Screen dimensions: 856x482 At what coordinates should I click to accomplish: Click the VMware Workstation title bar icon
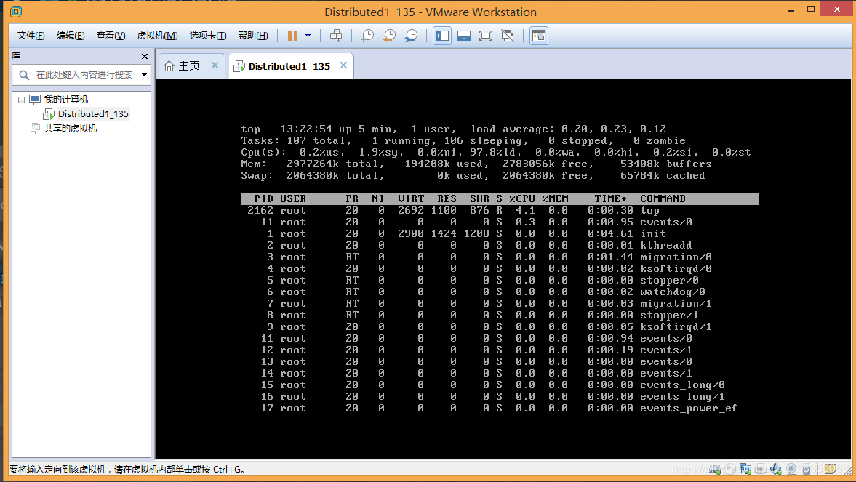click(x=17, y=12)
